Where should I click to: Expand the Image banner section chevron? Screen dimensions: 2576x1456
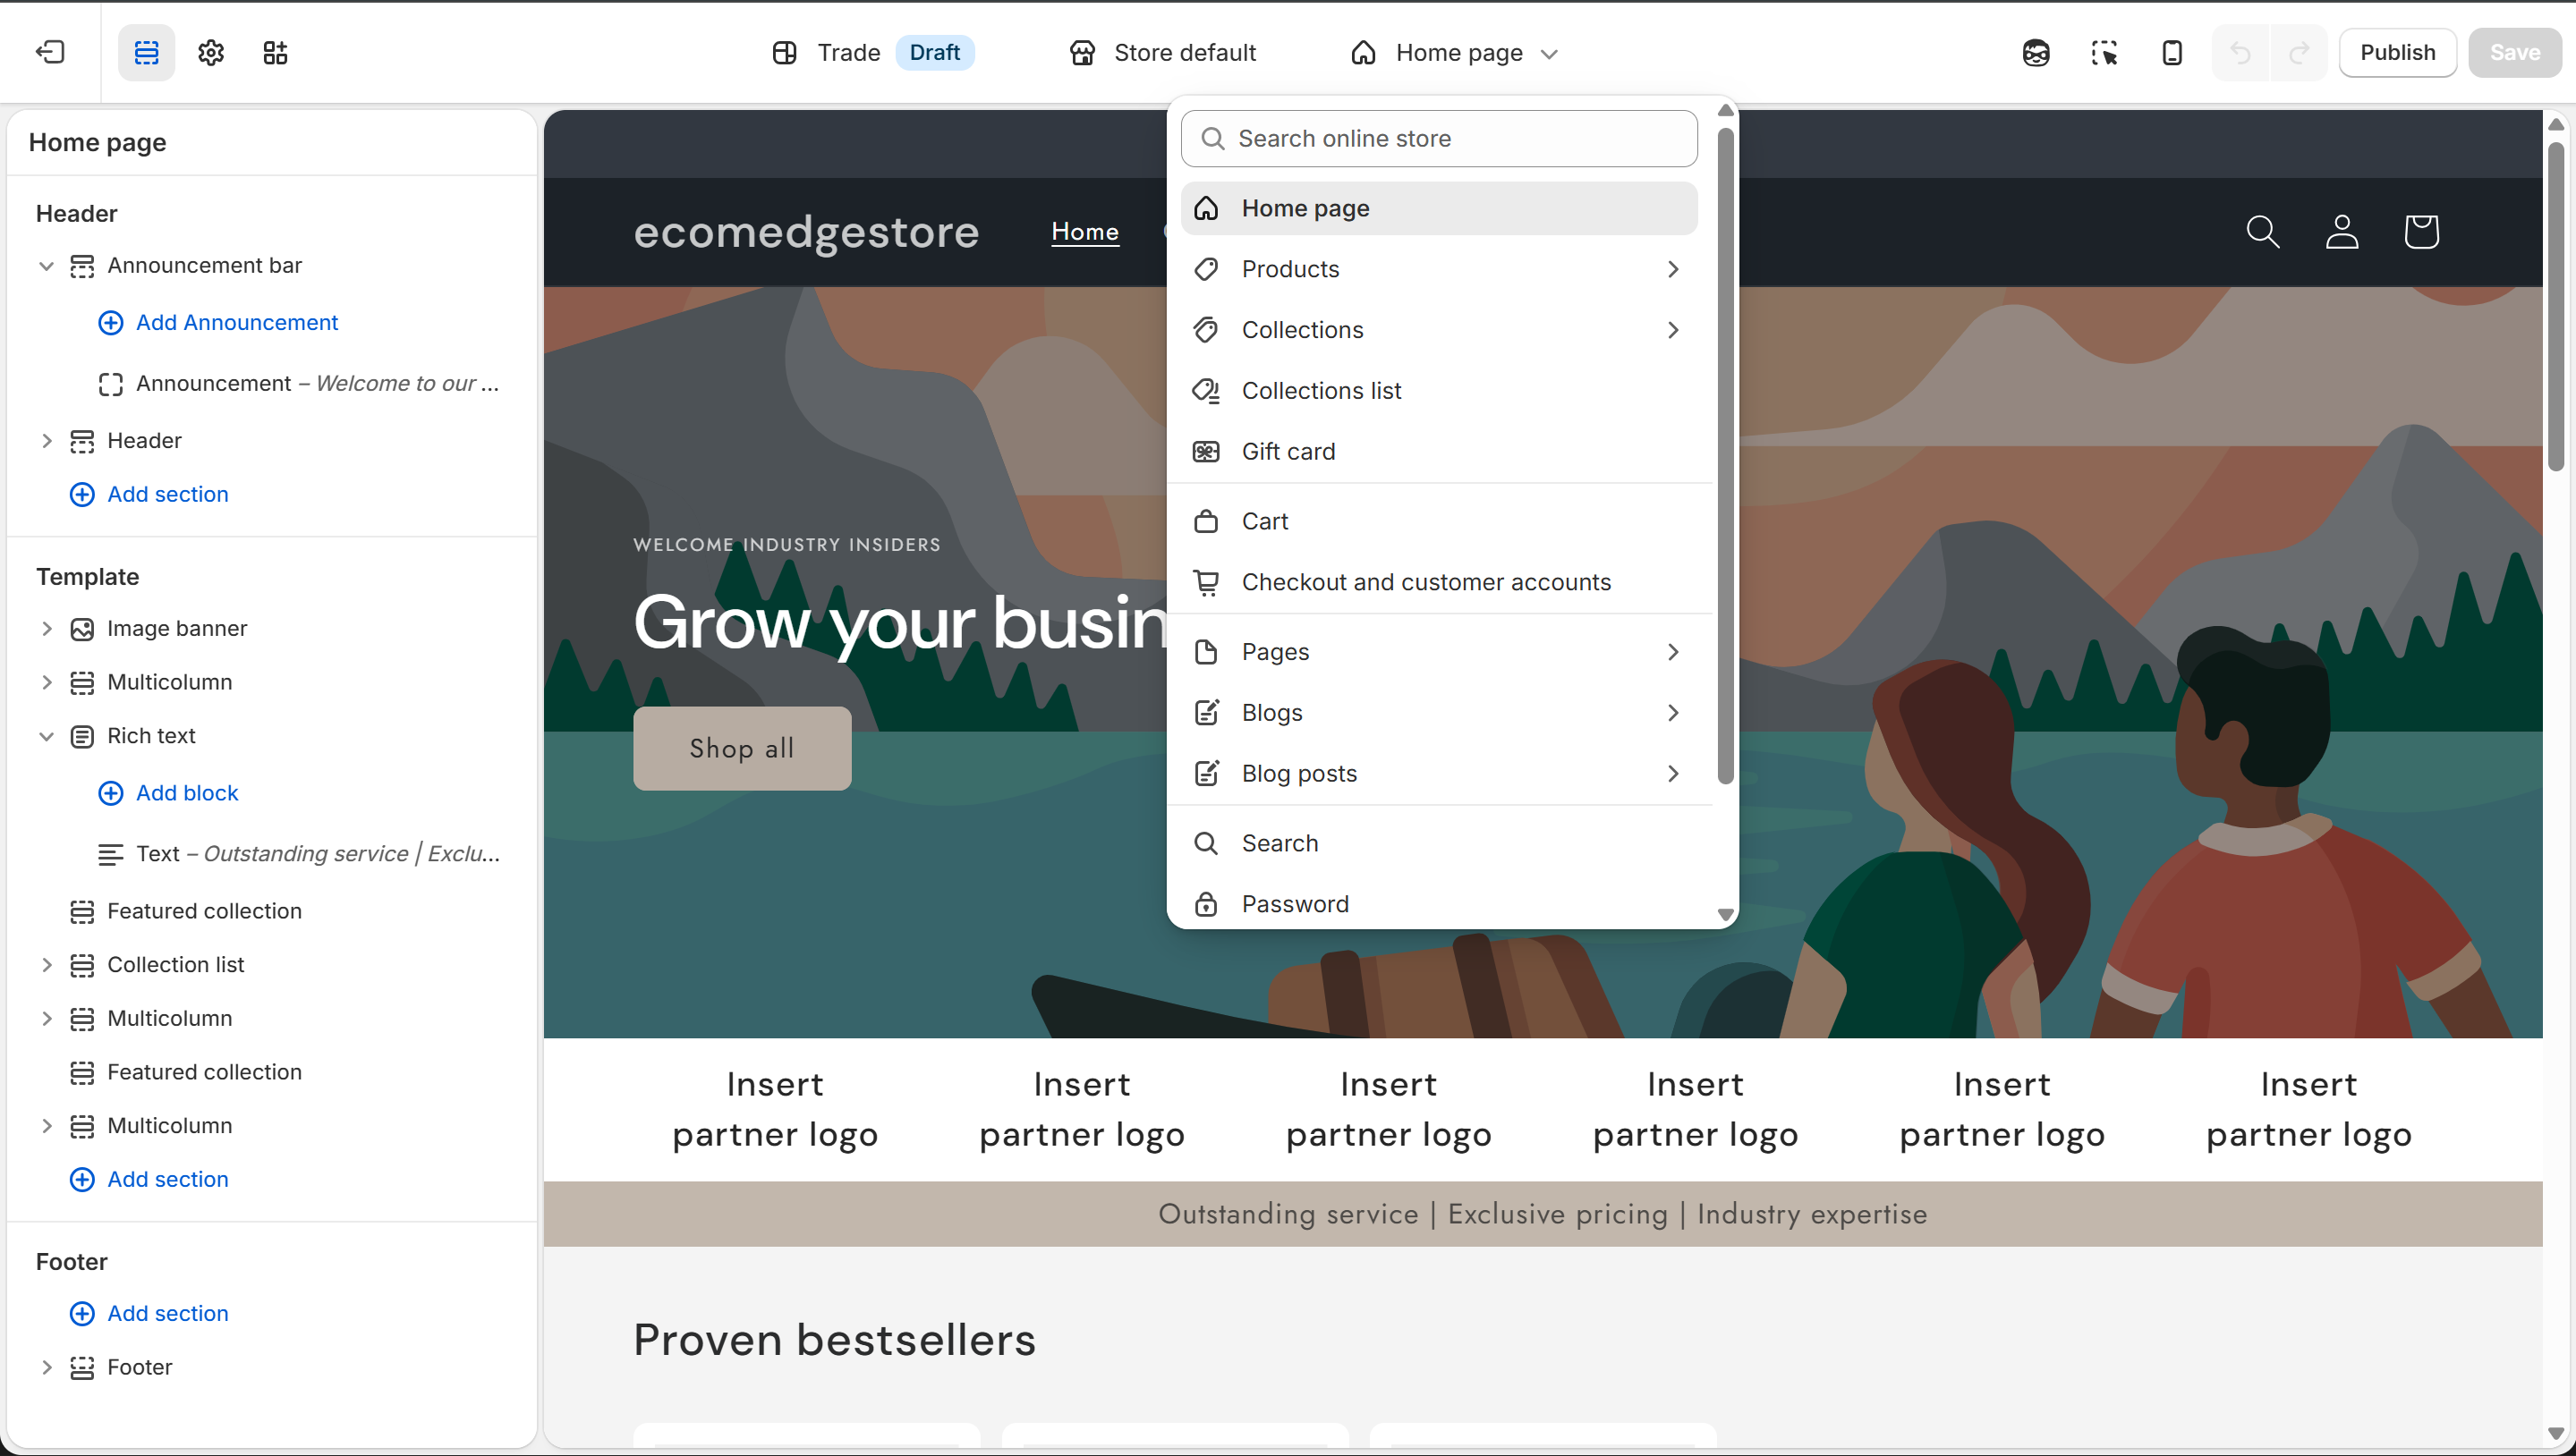tap(46, 628)
